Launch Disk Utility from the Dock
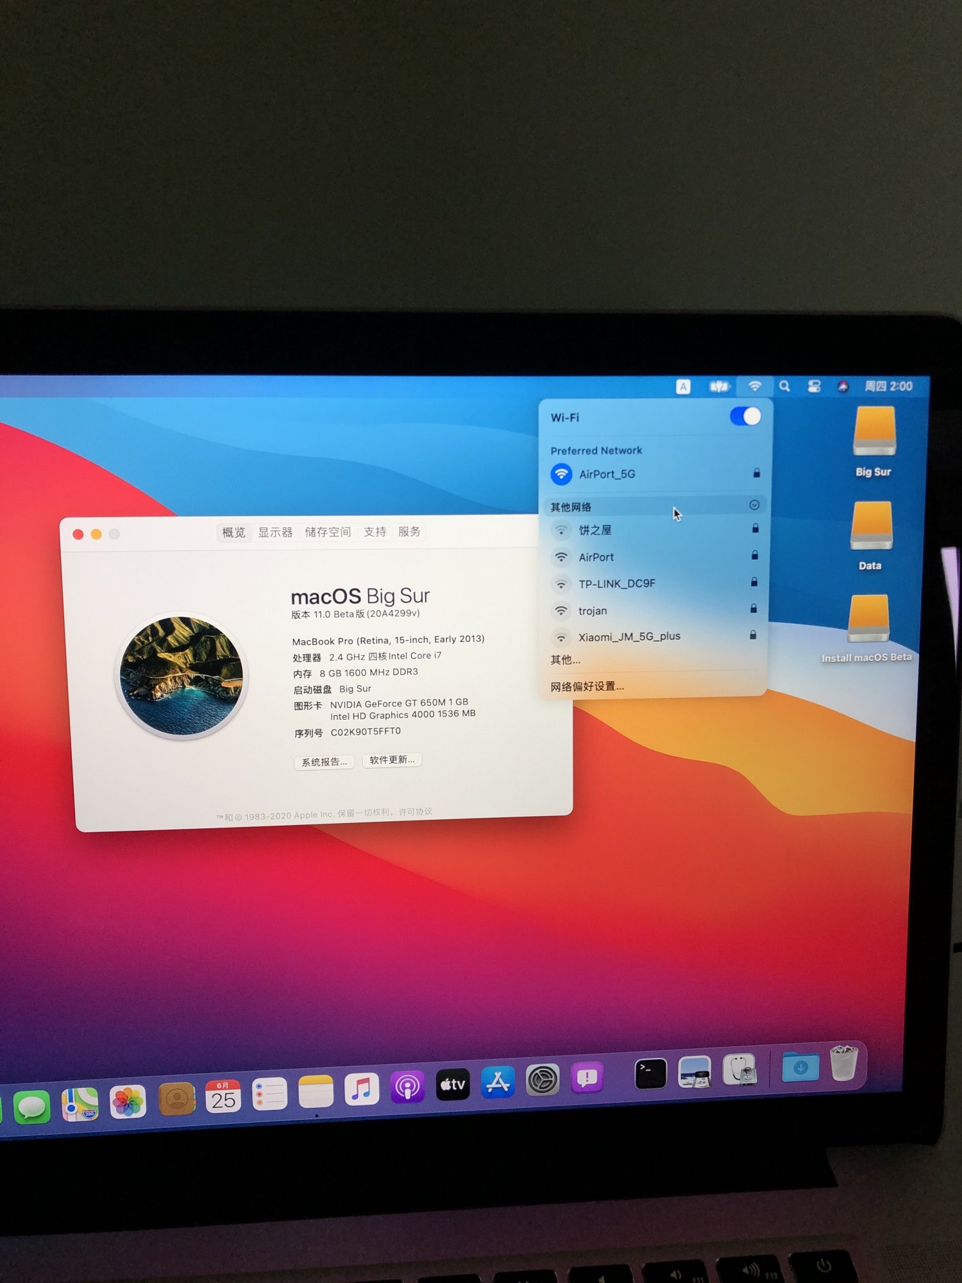 (739, 1070)
